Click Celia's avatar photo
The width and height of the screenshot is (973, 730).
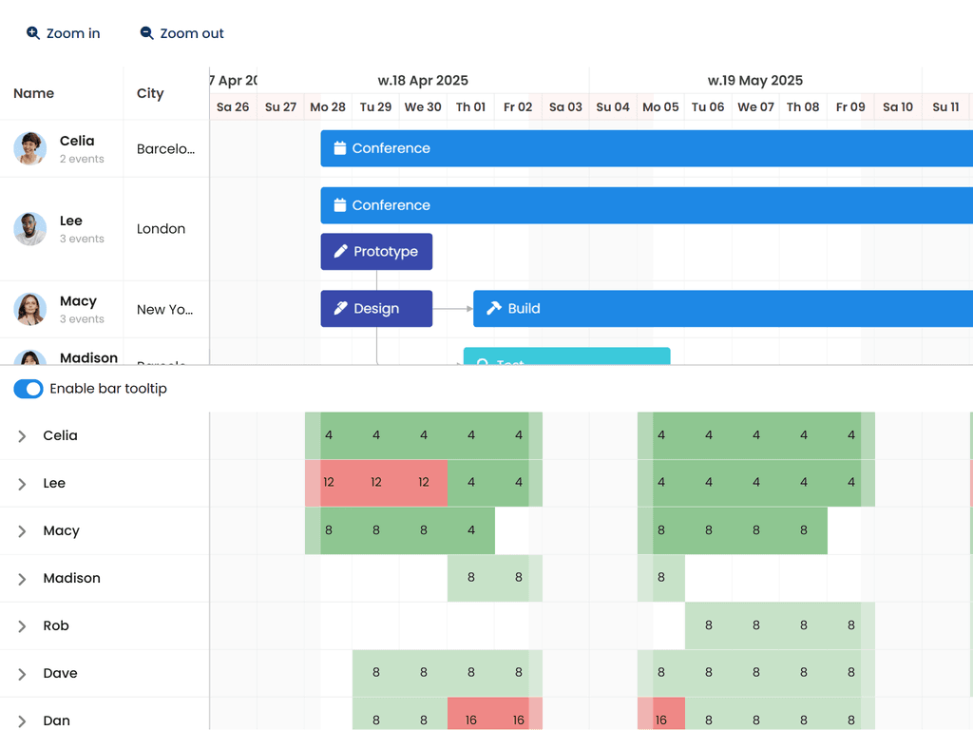[x=30, y=148]
